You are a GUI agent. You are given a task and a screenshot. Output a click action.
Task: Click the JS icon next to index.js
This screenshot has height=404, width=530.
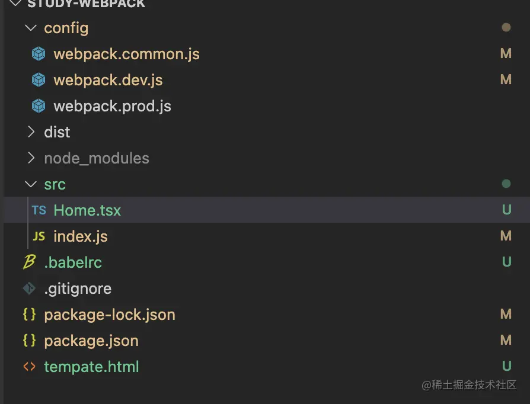(x=39, y=236)
